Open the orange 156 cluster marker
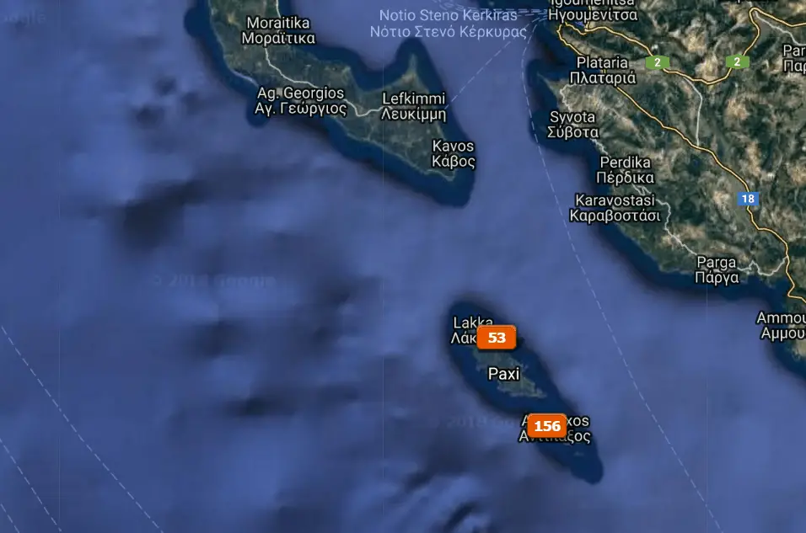Viewport: 806px width, 533px height. point(547,426)
